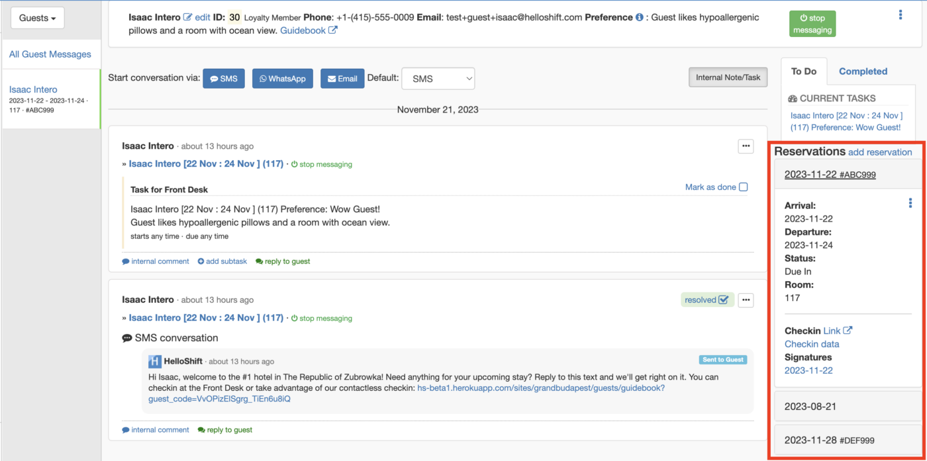927x461 pixels.
Task: Switch to the To Do tab
Action: click(x=804, y=71)
